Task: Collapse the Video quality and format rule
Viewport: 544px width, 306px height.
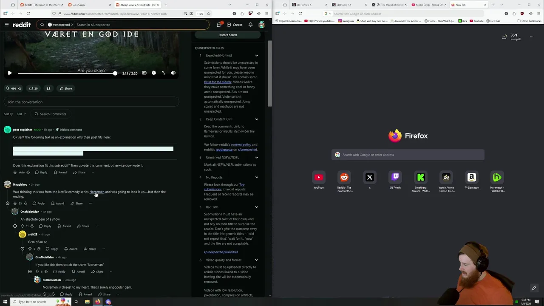Action: point(256,260)
